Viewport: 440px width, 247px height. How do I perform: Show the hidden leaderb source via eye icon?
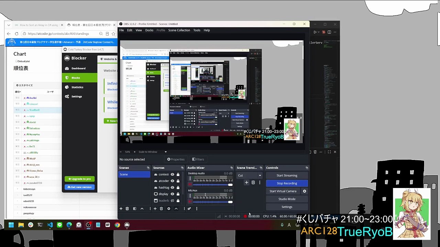pyautogui.click(x=173, y=200)
